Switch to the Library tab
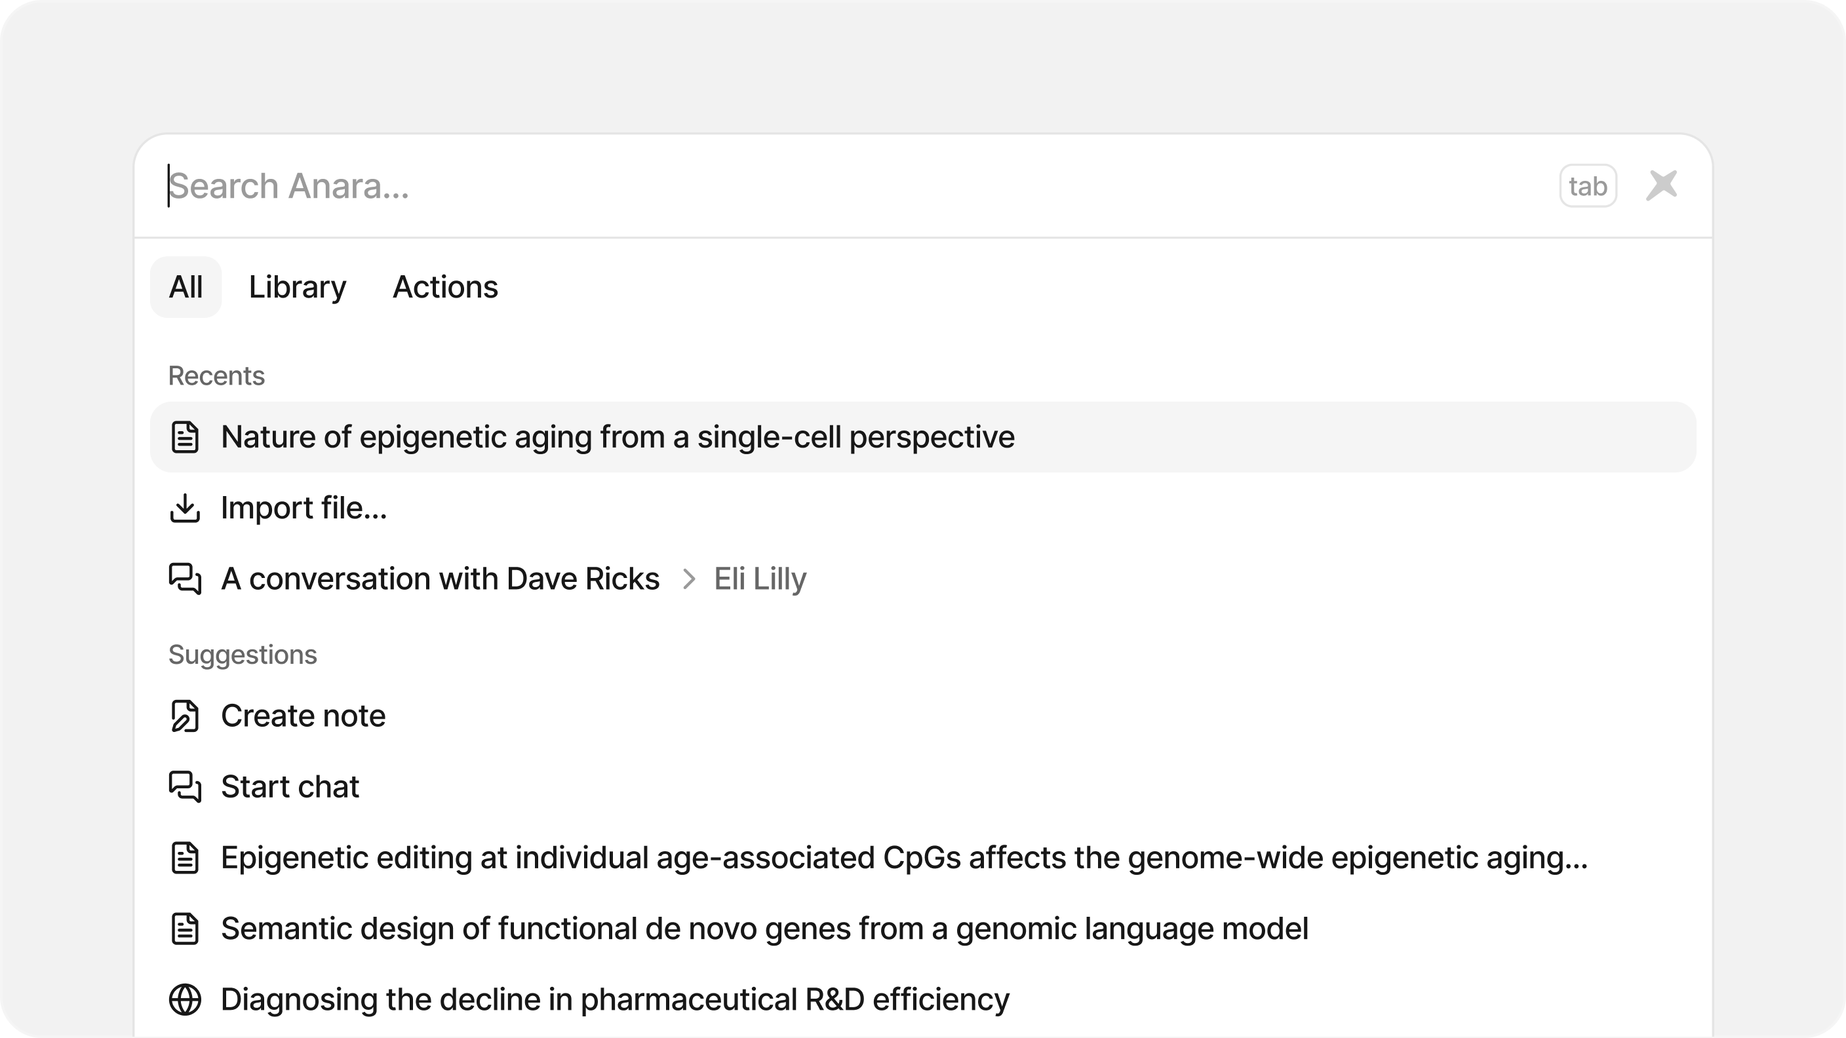Screen dimensions: 1846x1038 click(x=298, y=287)
